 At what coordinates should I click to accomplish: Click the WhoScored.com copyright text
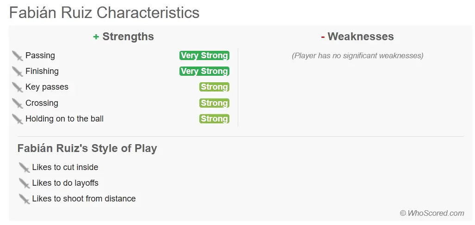pyautogui.click(x=432, y=213)
